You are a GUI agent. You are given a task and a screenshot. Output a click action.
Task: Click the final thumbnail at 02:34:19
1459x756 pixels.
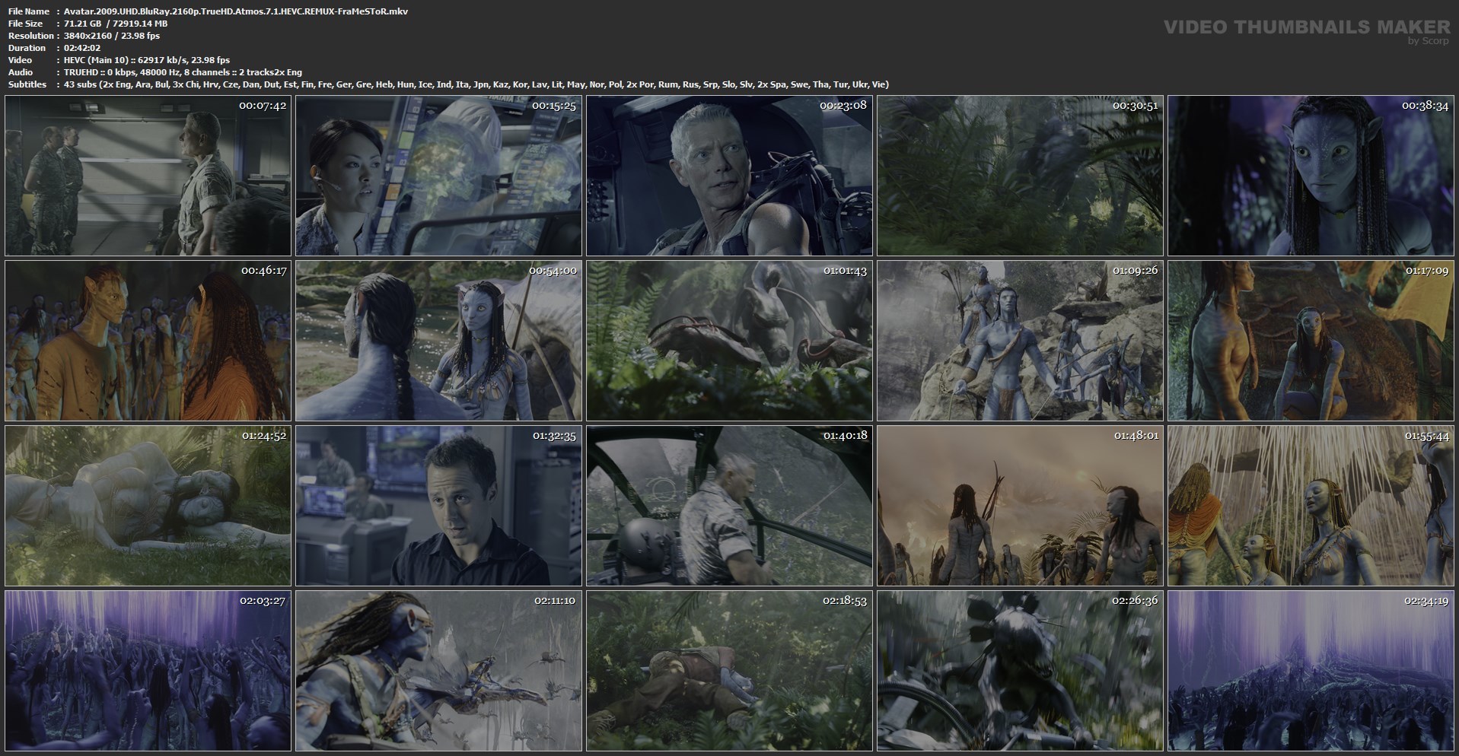1311,671
